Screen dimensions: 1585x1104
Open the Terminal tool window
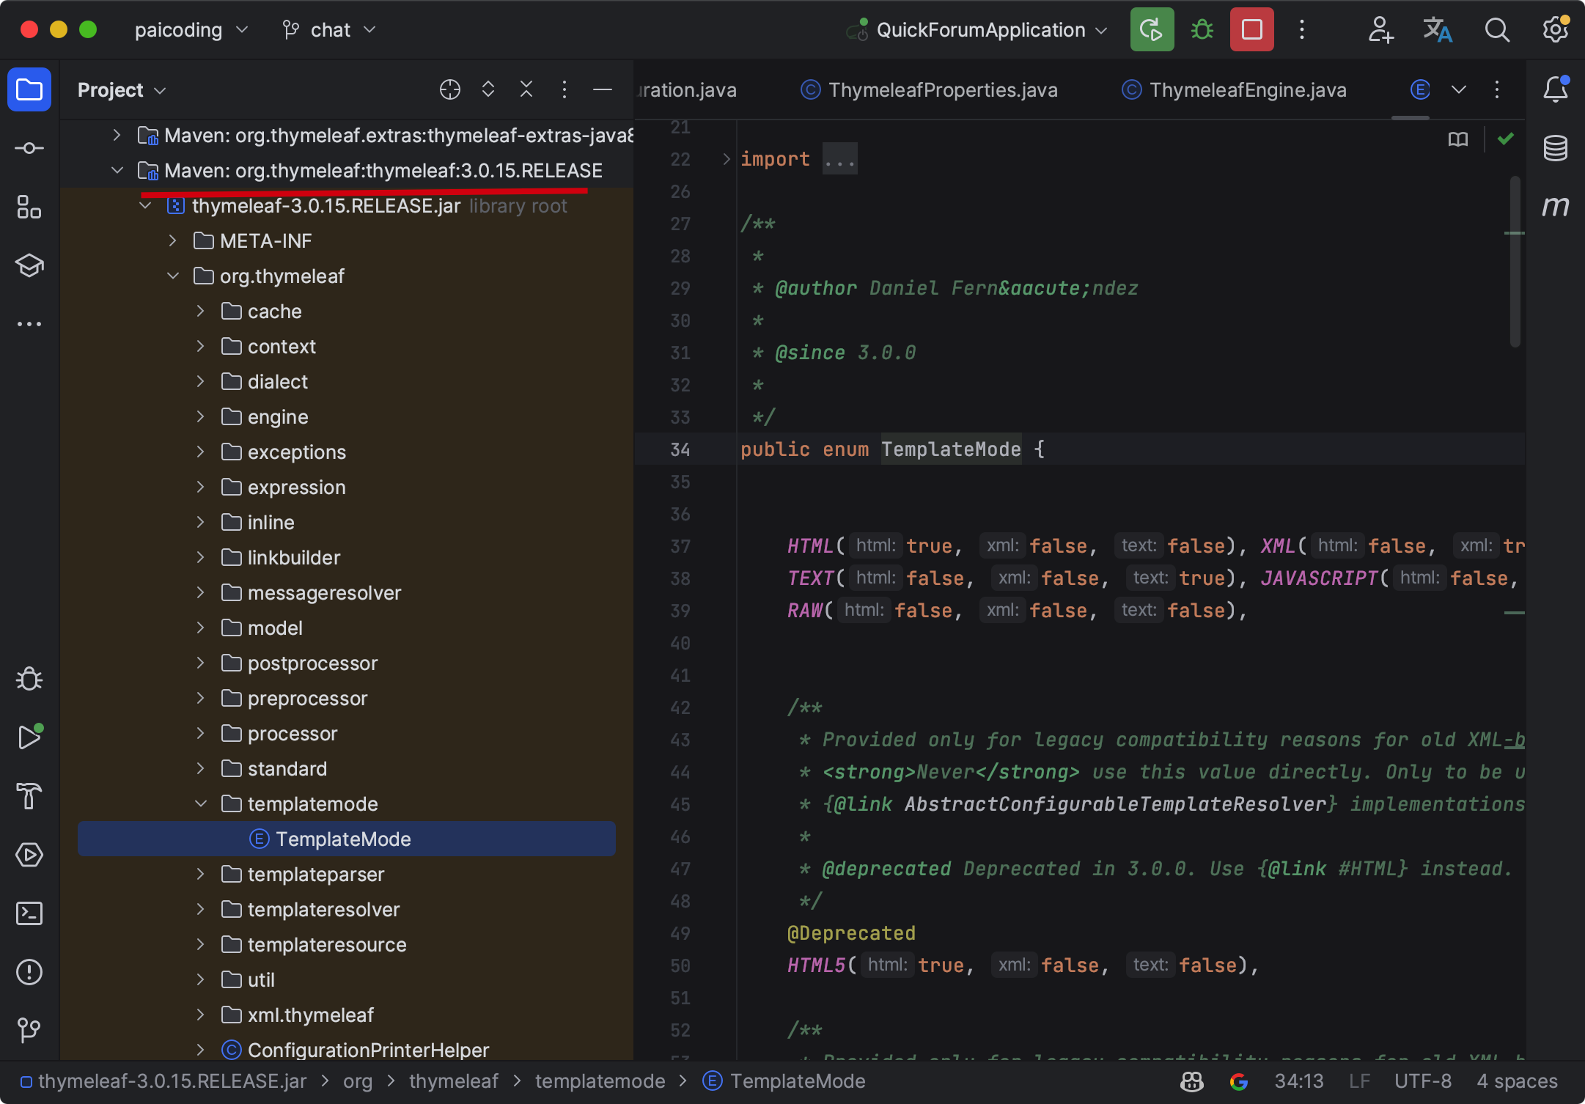[x=29, y=913]
